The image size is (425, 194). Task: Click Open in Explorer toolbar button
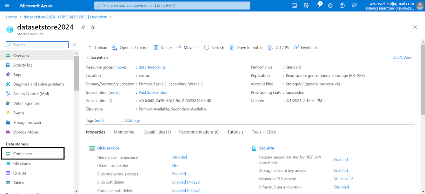click(x=131, y=48)
